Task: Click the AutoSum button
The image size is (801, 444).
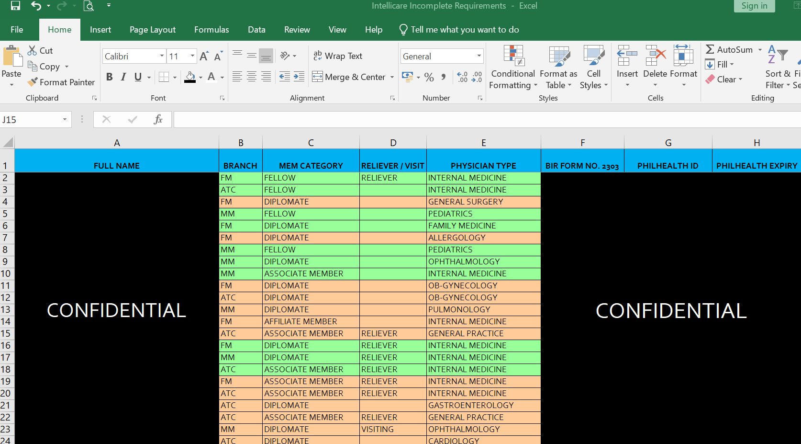Action: pyautogui.click(x=730, y=49)
